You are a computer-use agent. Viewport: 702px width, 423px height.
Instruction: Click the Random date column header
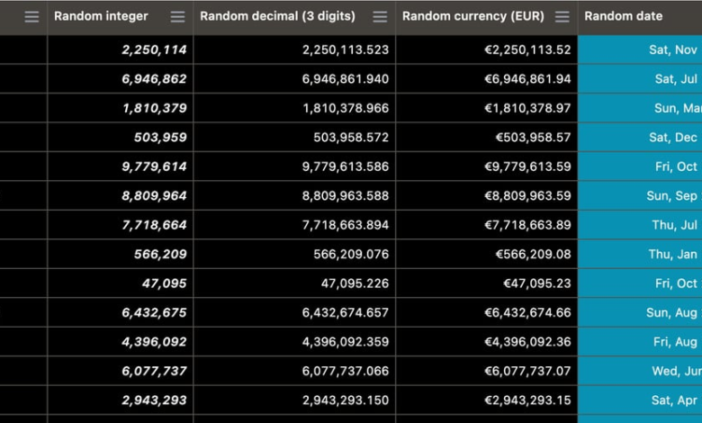(623, 16)
